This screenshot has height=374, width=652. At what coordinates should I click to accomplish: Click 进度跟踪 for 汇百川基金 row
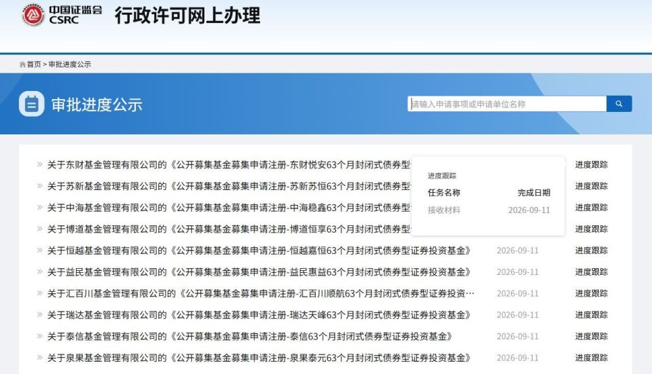click(x=592, y=293)
